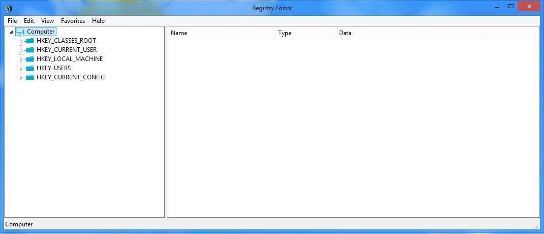This screenshot has width=544, height=234.
Task: Open the View menu
Action: pos(47,21)
